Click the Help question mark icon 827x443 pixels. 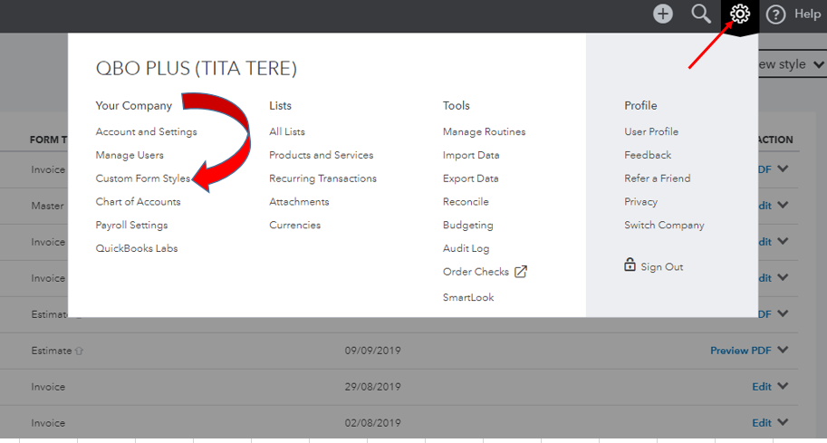[776, 14]
